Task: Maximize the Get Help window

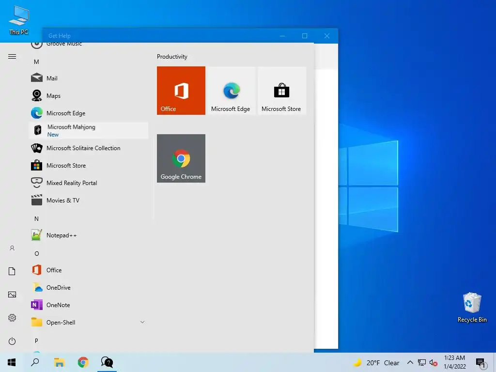Action: click(305, 36)
